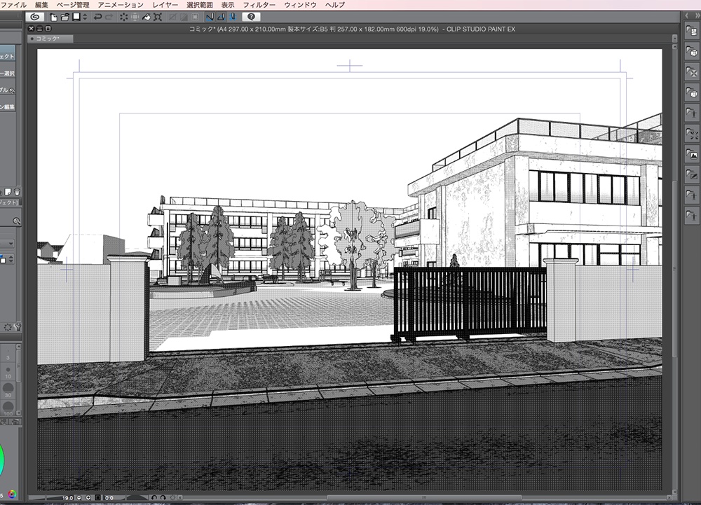The width and height of the screenshot is (701, 505).
Task: Activate Scale/Rotate transform icon
Action: [x=157, y=17]
